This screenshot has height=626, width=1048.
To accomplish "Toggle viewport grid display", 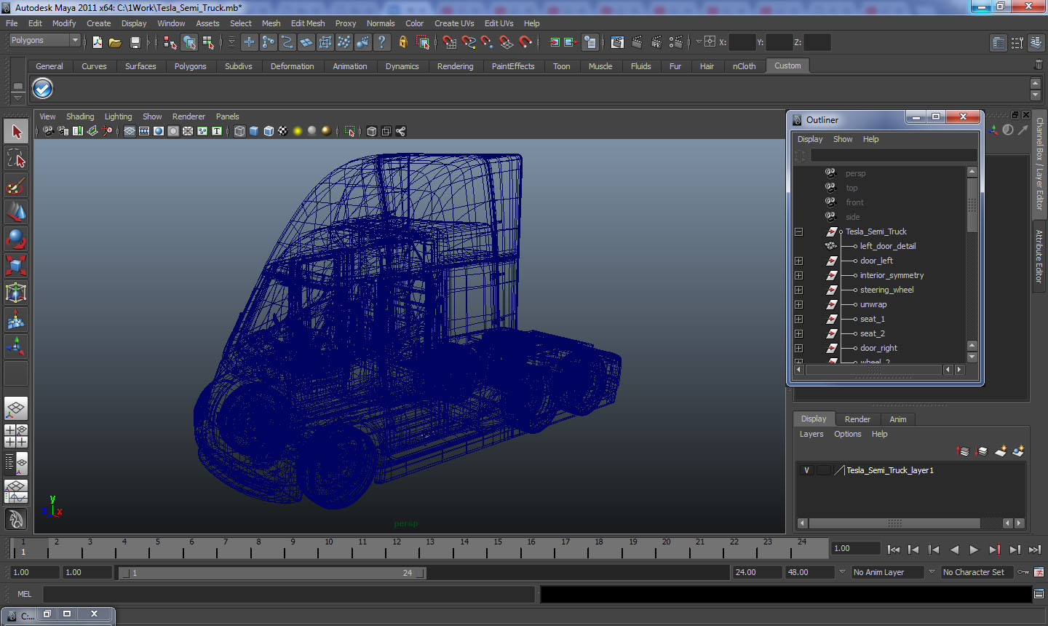I will 130,131.
